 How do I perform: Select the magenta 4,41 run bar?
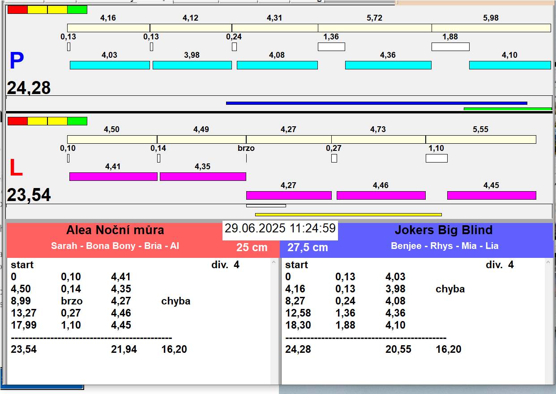(x=113, y=176)
